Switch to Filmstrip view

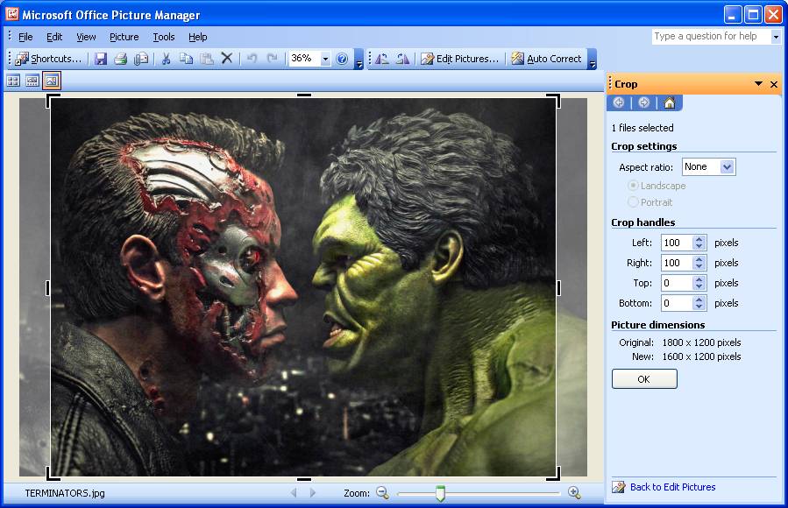(x=32, y=81)
